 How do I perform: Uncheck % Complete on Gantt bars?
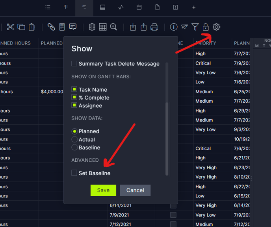click(74, 97)
